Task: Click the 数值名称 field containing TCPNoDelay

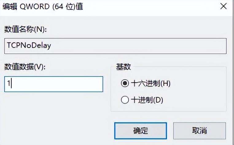Action: tap(115, 46)
